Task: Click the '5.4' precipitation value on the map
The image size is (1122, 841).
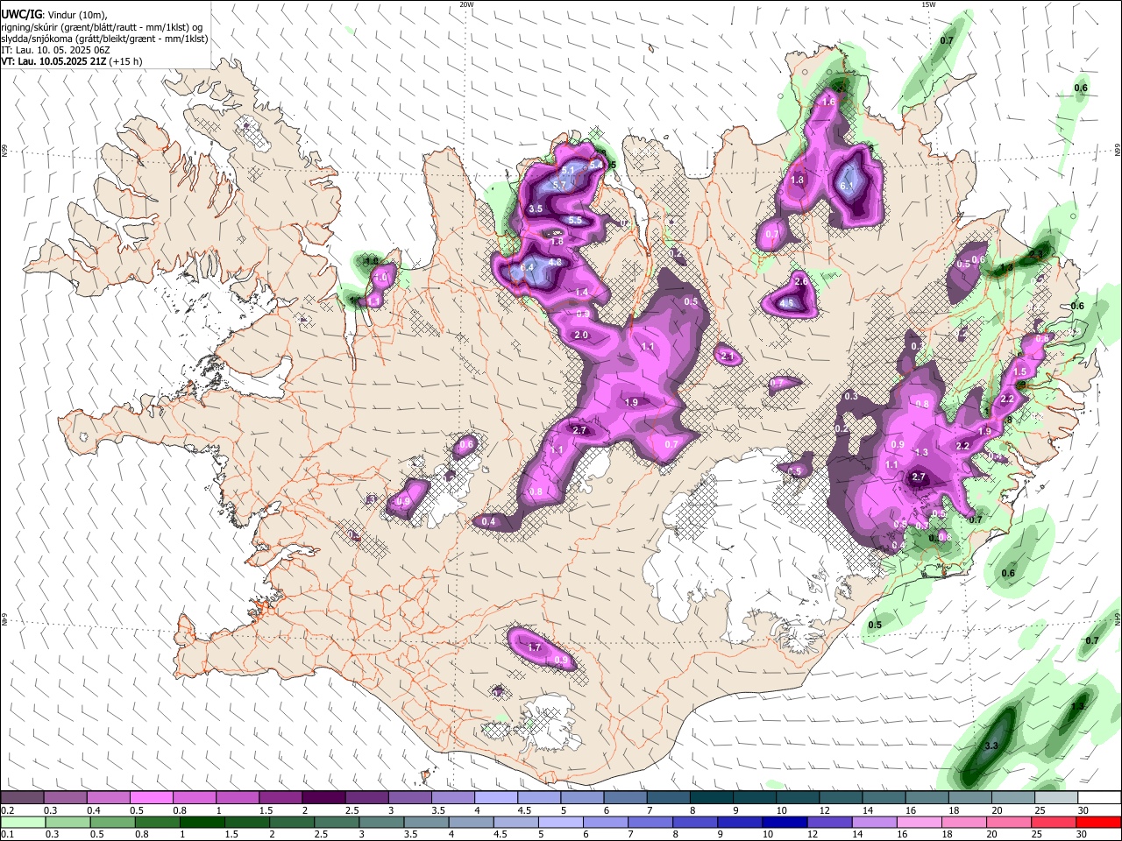Action: point(595,164)
